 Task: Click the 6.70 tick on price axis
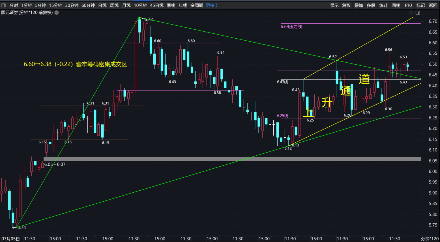tap(433, 21)
